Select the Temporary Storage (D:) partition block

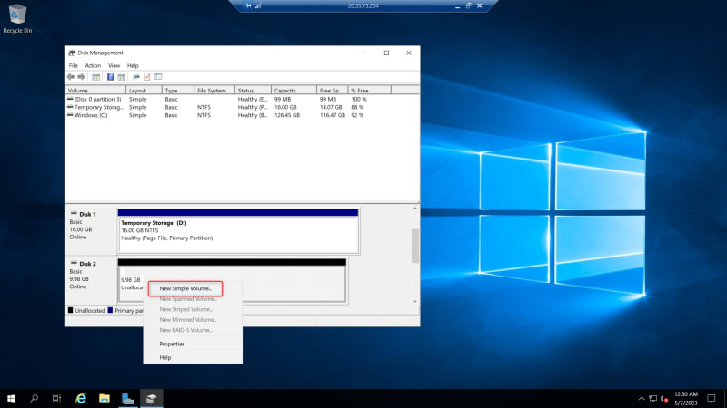(238, 231)
